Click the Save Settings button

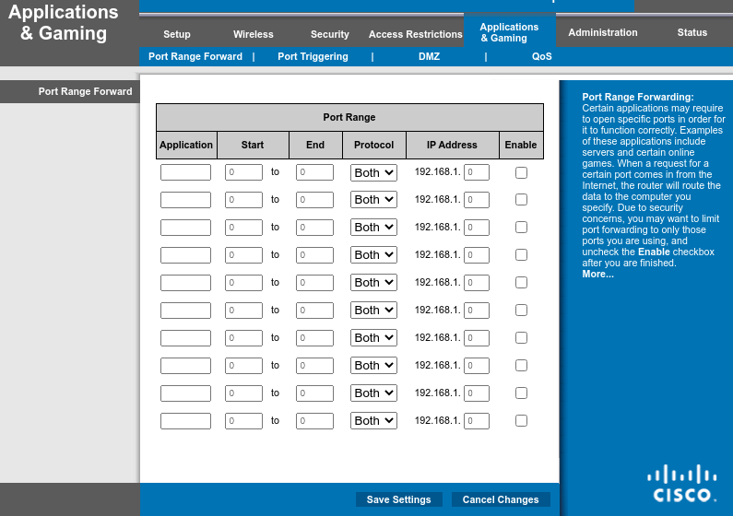click(x=398, y=499)
